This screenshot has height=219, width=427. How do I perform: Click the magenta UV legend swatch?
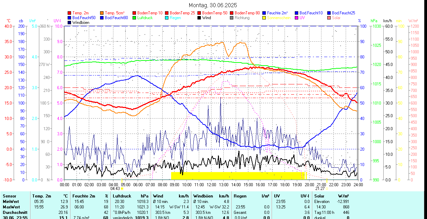[x=297, y=18]
